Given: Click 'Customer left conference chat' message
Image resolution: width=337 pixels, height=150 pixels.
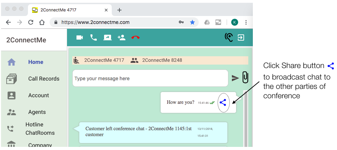Looking at the screenshot, I should 139,132.
